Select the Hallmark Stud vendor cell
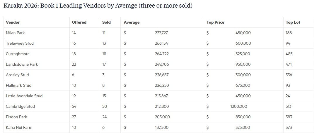The image size is (319, 137). 37,86
